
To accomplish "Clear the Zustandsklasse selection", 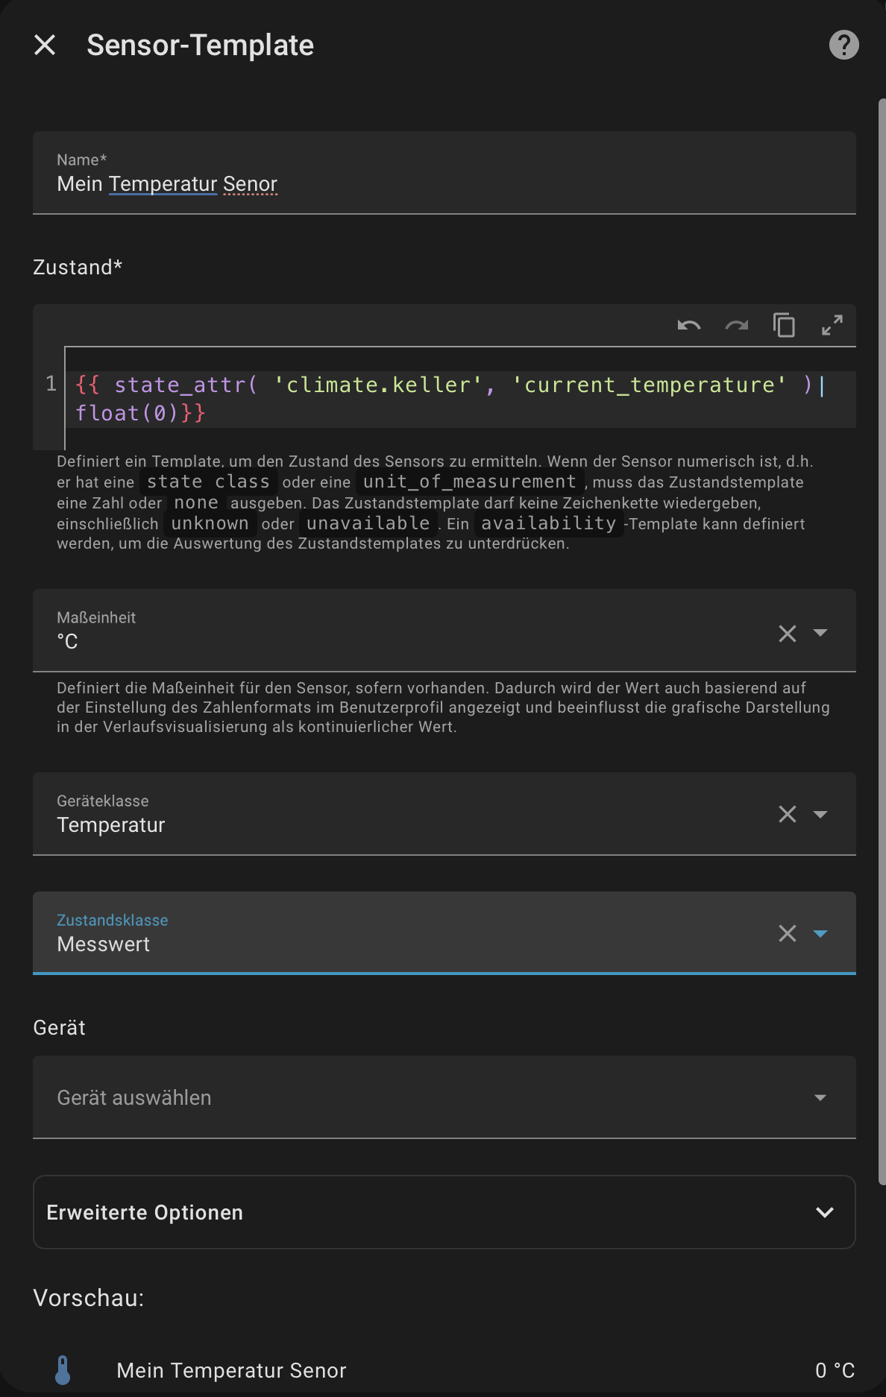I will point(787,933).
